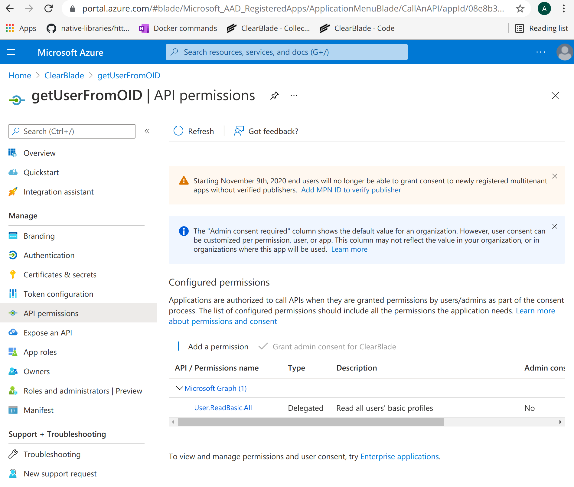Click the Microsoft Azure home title

coord(70,53)
